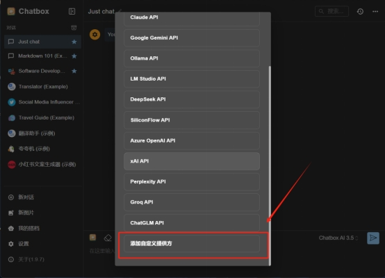
Task: Open the three-dot more options menu
Action: pyautogui.click(x=375, y=11)
